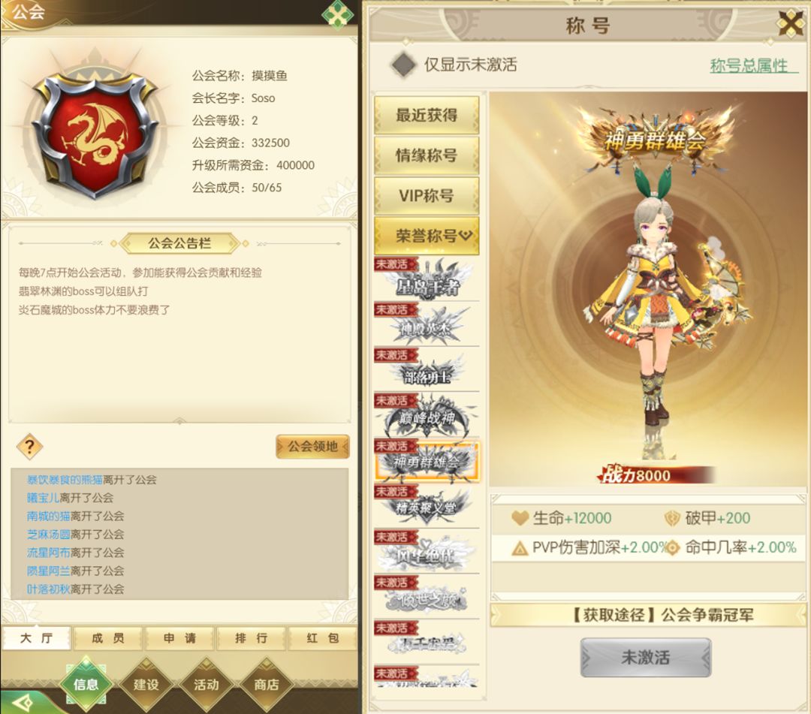Switch to the 排行 tab
Image resolution: width=811 pixels, height=714 pixels.
[252, 638]
